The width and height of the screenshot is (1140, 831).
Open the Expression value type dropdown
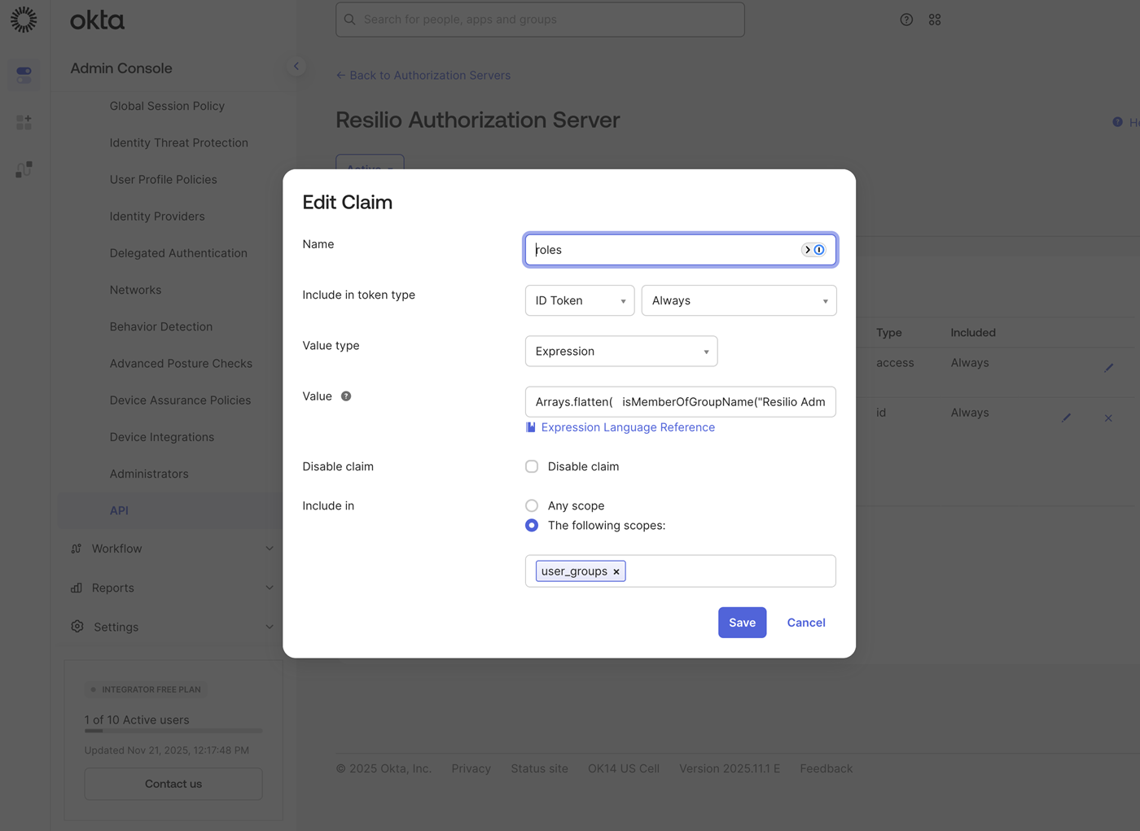point(621,351)
